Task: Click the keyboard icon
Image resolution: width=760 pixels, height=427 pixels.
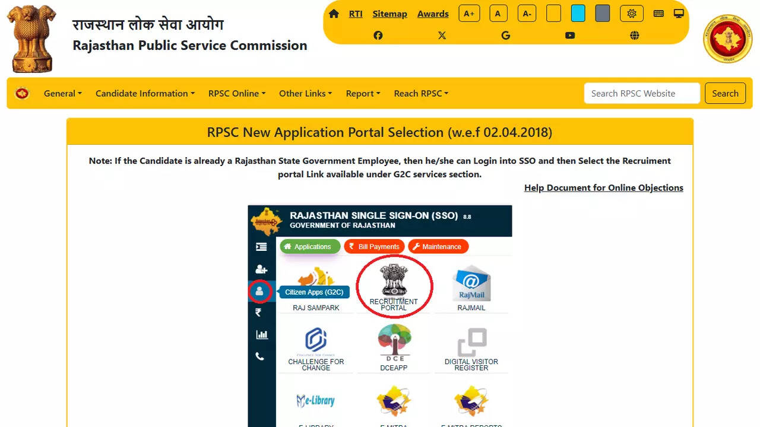Action: [658, 14]
